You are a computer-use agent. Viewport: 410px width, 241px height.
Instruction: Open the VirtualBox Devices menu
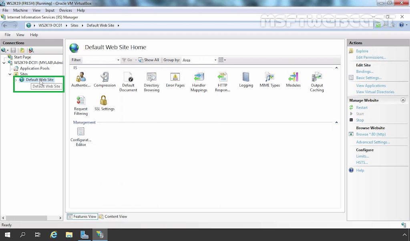tap(66, 10)
